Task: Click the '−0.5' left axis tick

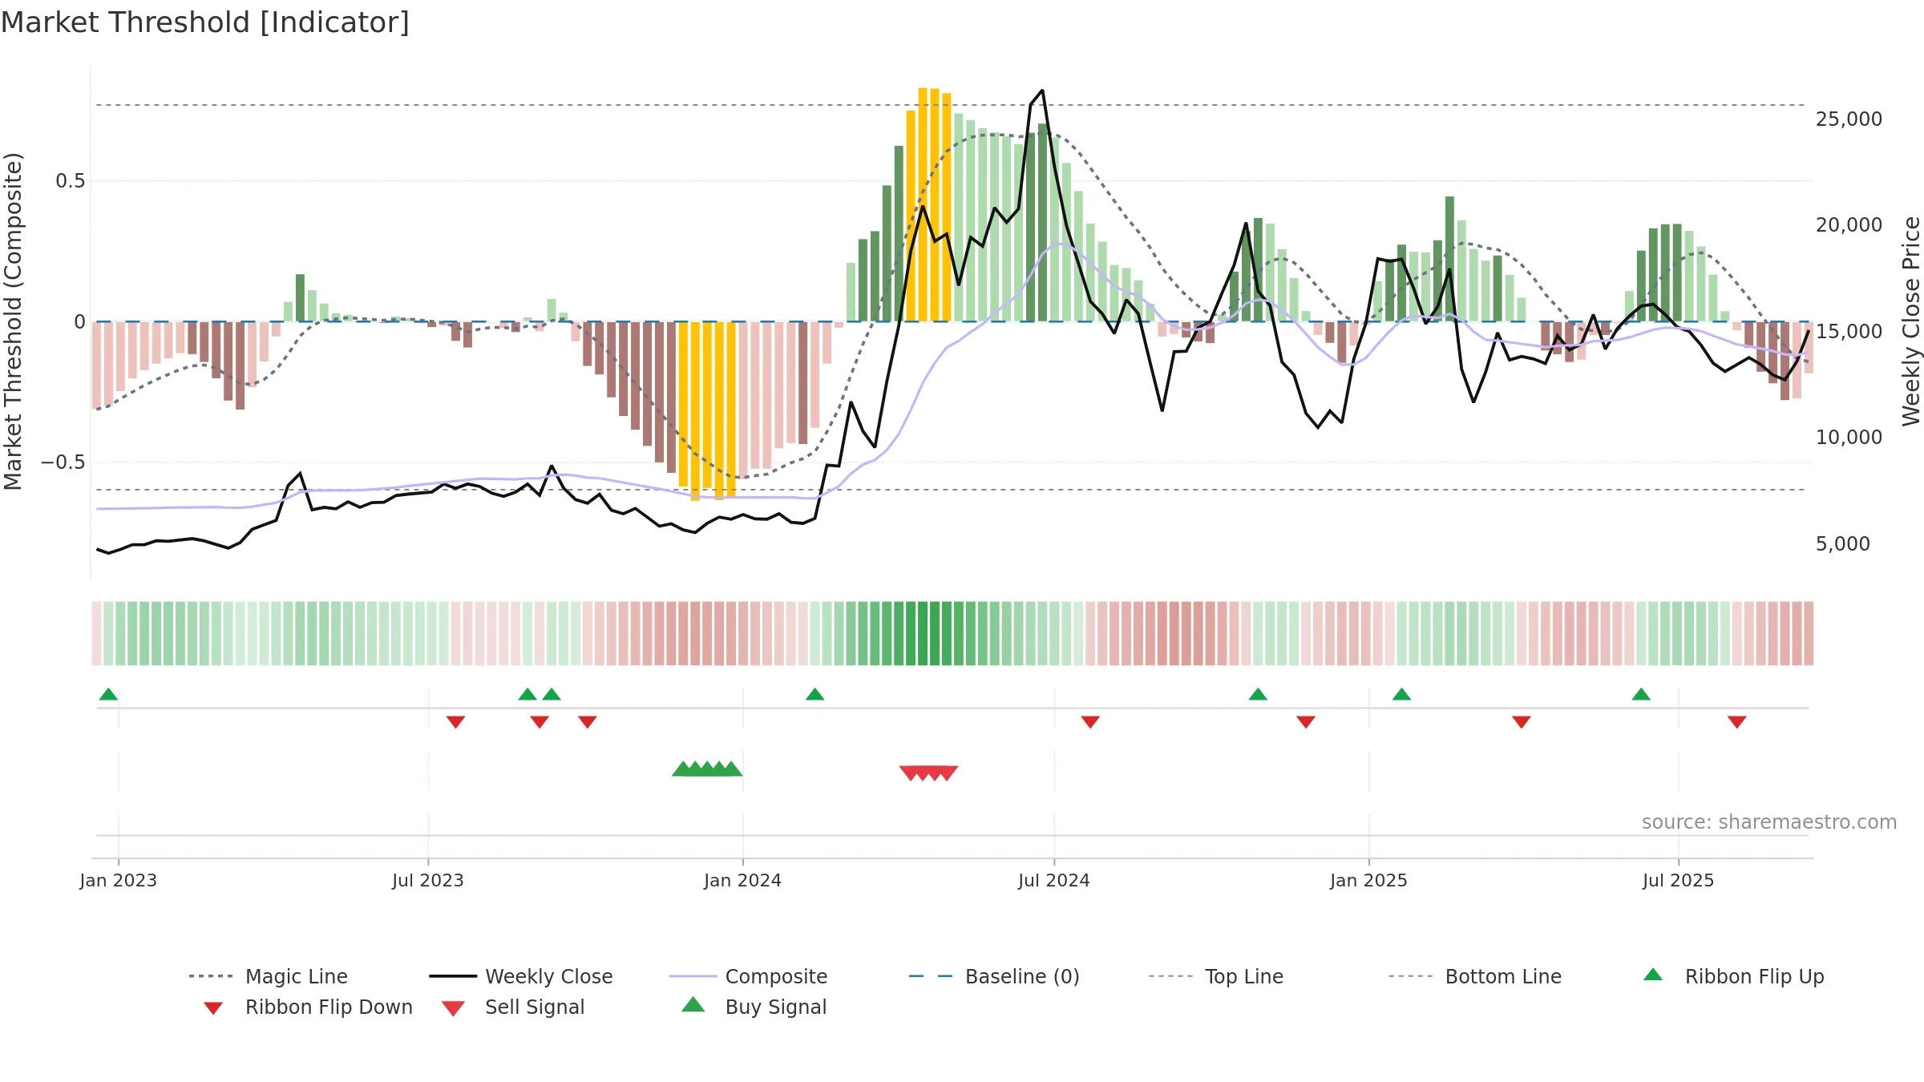Action: click(63, 462)
